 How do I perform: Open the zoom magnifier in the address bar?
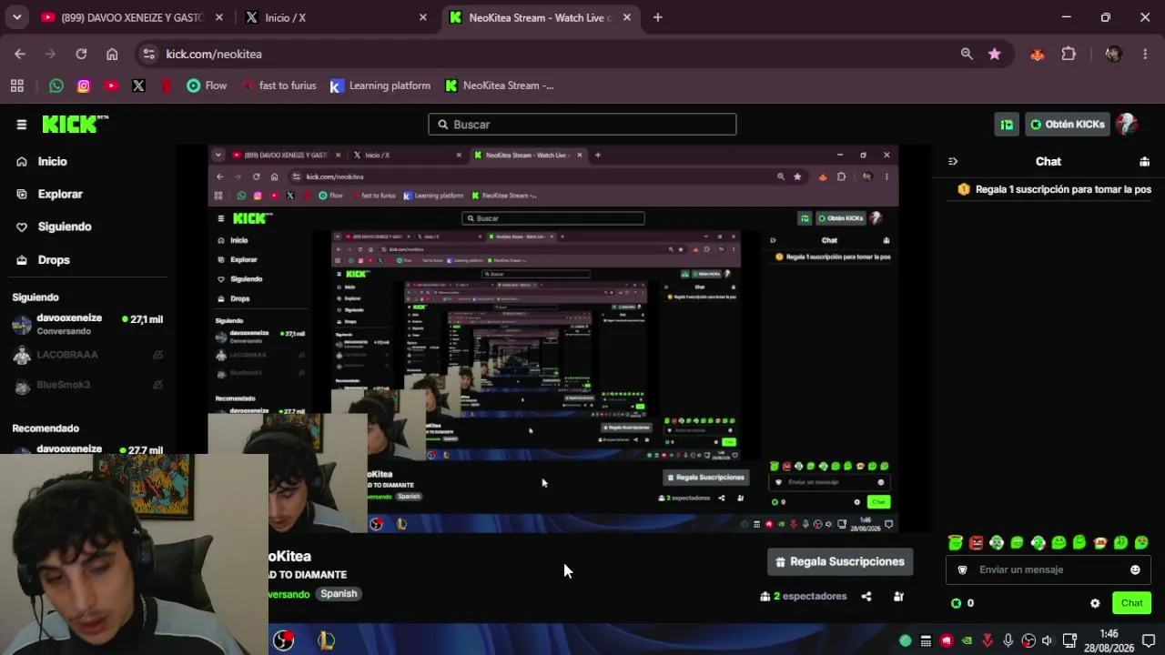tap(967, 54)
